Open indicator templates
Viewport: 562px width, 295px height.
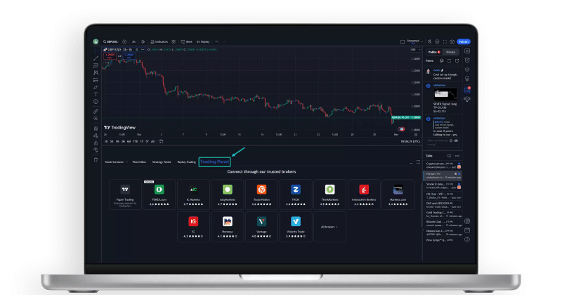[174, 41]
